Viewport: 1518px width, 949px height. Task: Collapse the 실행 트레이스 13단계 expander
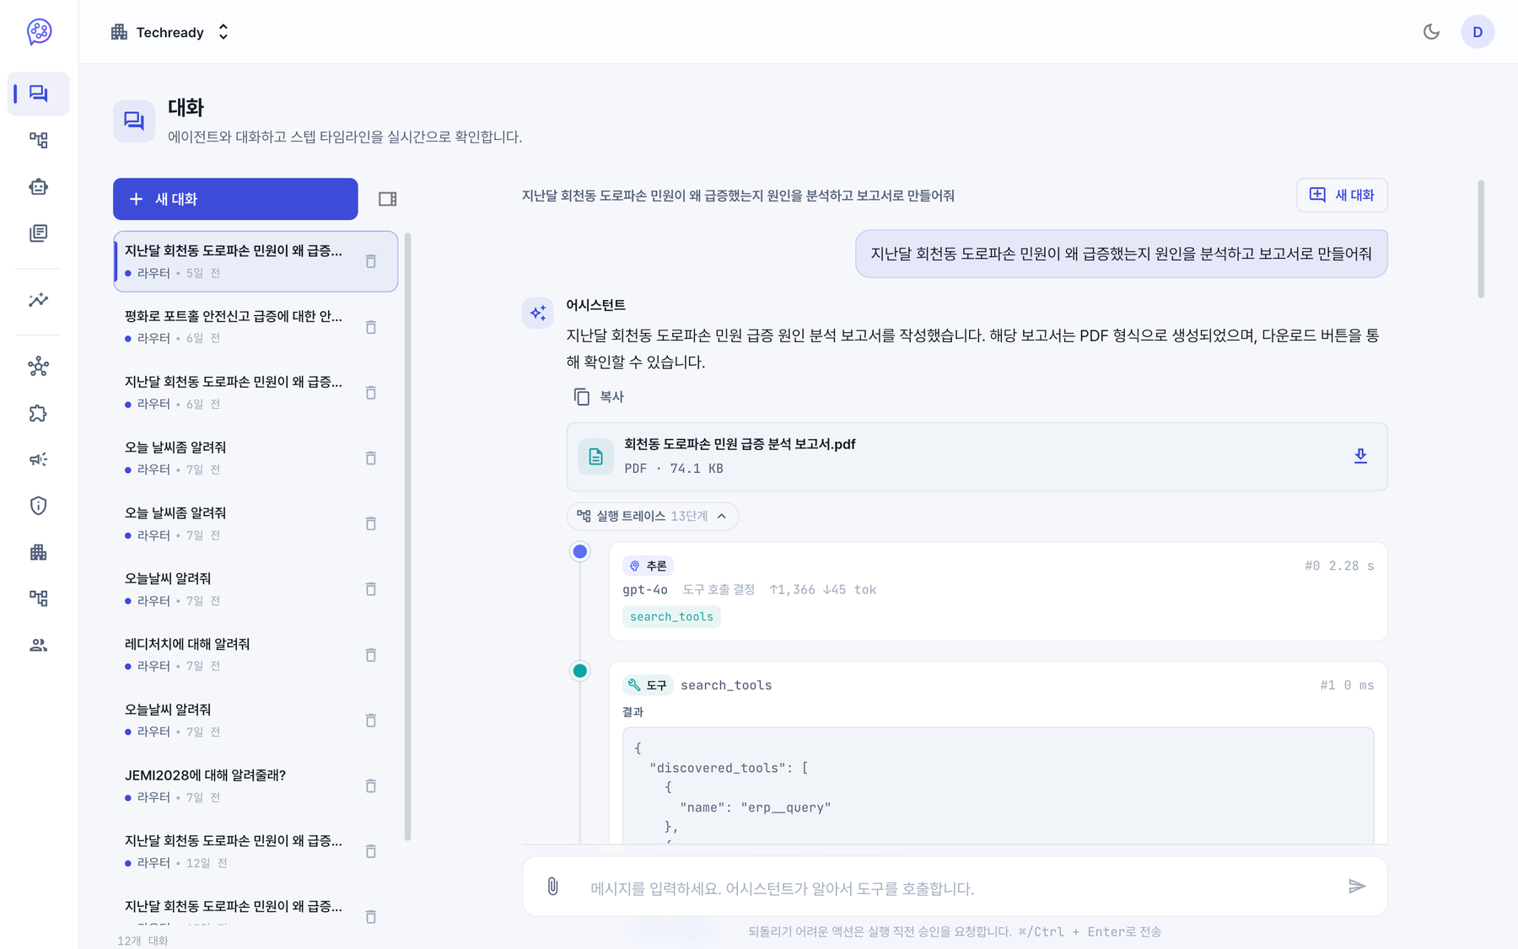(653, 516)
